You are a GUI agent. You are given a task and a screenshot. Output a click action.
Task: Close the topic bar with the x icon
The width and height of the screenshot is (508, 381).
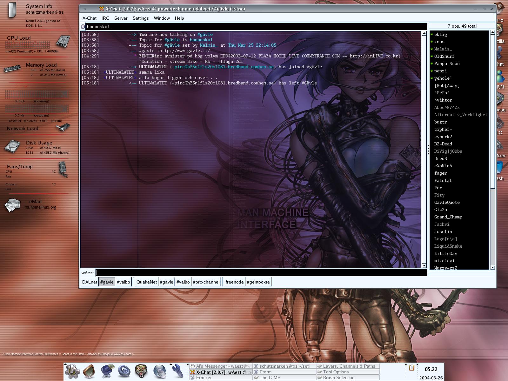83,27
